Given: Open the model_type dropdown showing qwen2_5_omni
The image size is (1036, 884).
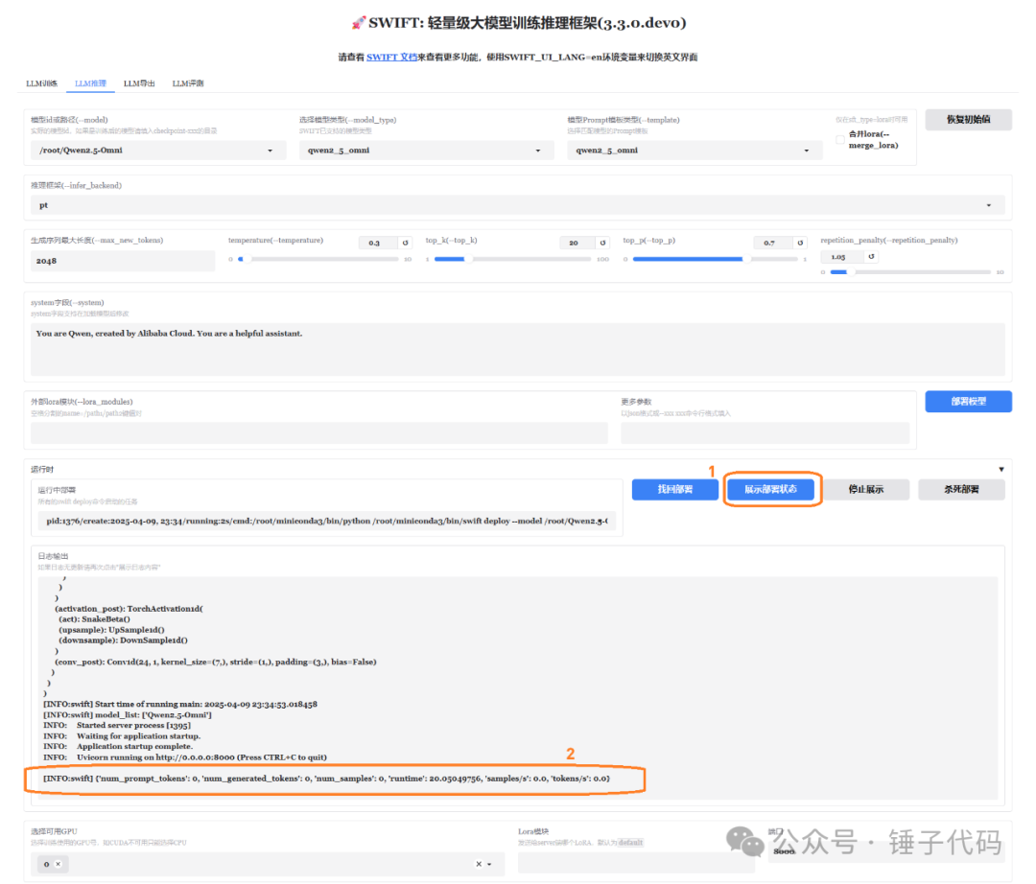Looking at the screenshot, I should (426, 151).
